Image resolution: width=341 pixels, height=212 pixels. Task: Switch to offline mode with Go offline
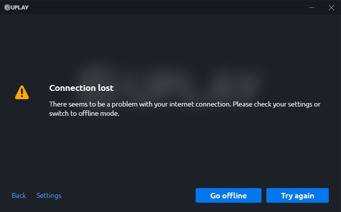(228, 195)
